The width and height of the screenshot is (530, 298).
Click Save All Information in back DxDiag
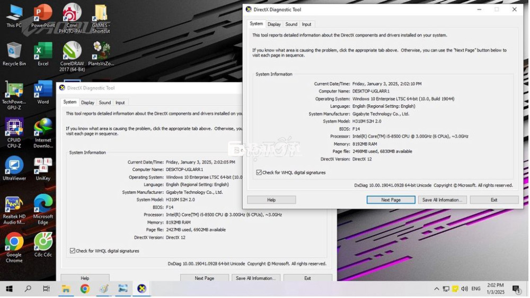click(x=255, y=278)
